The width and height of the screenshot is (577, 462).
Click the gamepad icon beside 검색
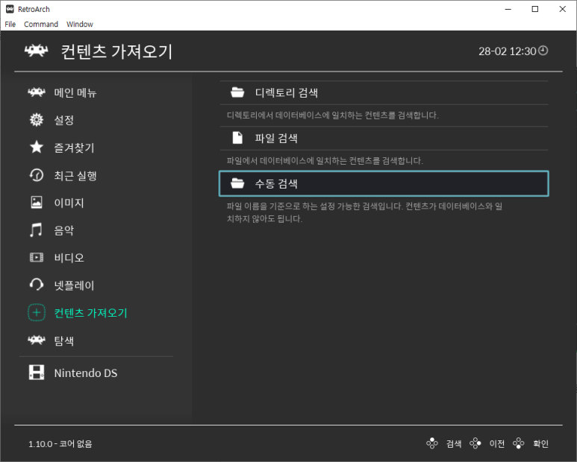(x=432, y=443)
